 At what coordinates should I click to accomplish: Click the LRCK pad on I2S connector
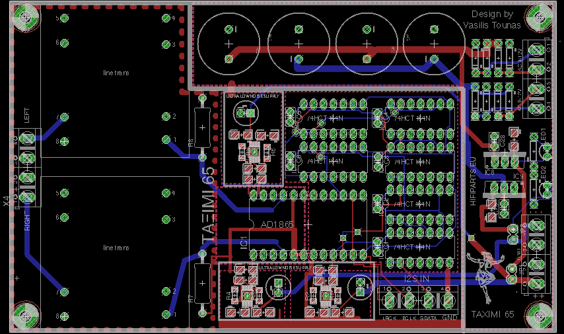point(389,301)
